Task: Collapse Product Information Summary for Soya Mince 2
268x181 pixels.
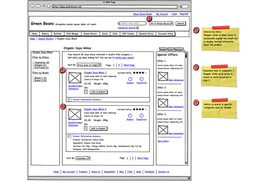Action: pyautogui.click(x=70, y=136)
